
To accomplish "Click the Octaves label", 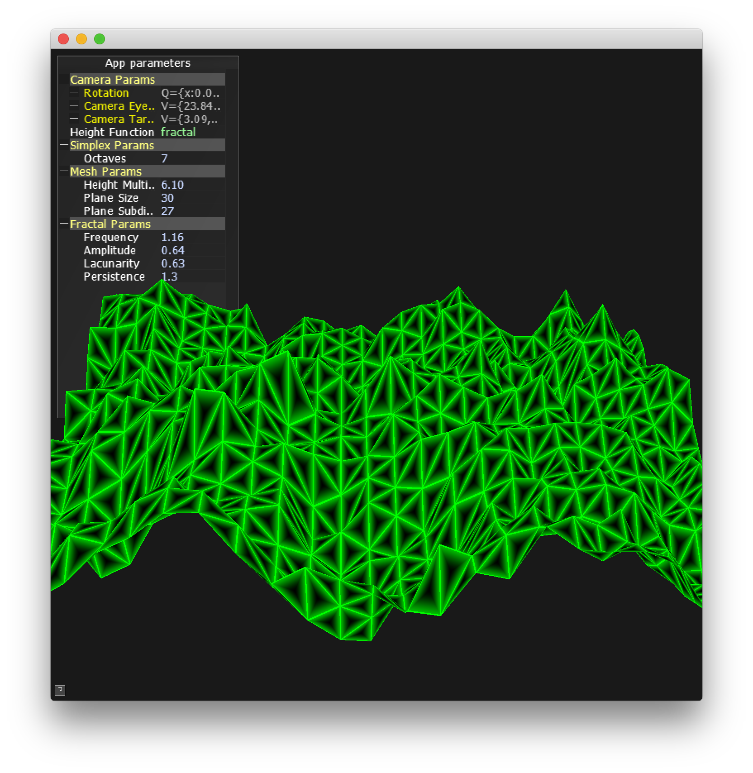I will pyautogui.click(x=105, y=158).
